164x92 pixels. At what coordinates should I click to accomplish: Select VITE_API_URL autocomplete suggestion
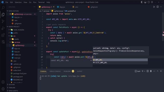[x=120, y=63]
